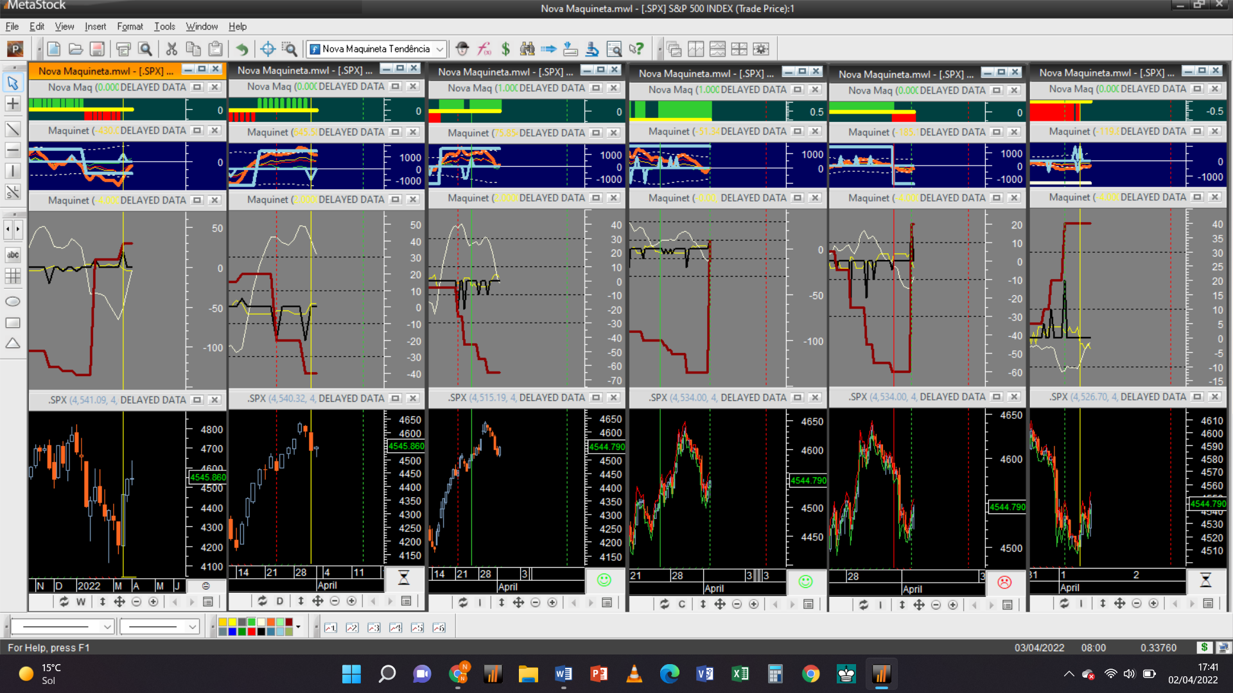Screen dimensions: 1233x693
Task: Click the green smiley expert icon
Action: click(x=604, y=580)
